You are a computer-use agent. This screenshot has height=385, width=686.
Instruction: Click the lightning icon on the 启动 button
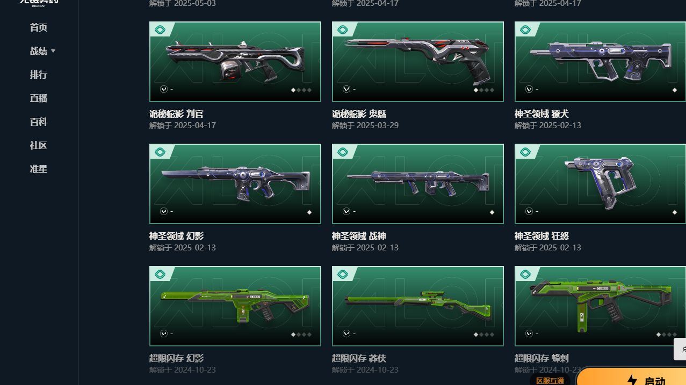pyautogui.click(x=632, y=380)
